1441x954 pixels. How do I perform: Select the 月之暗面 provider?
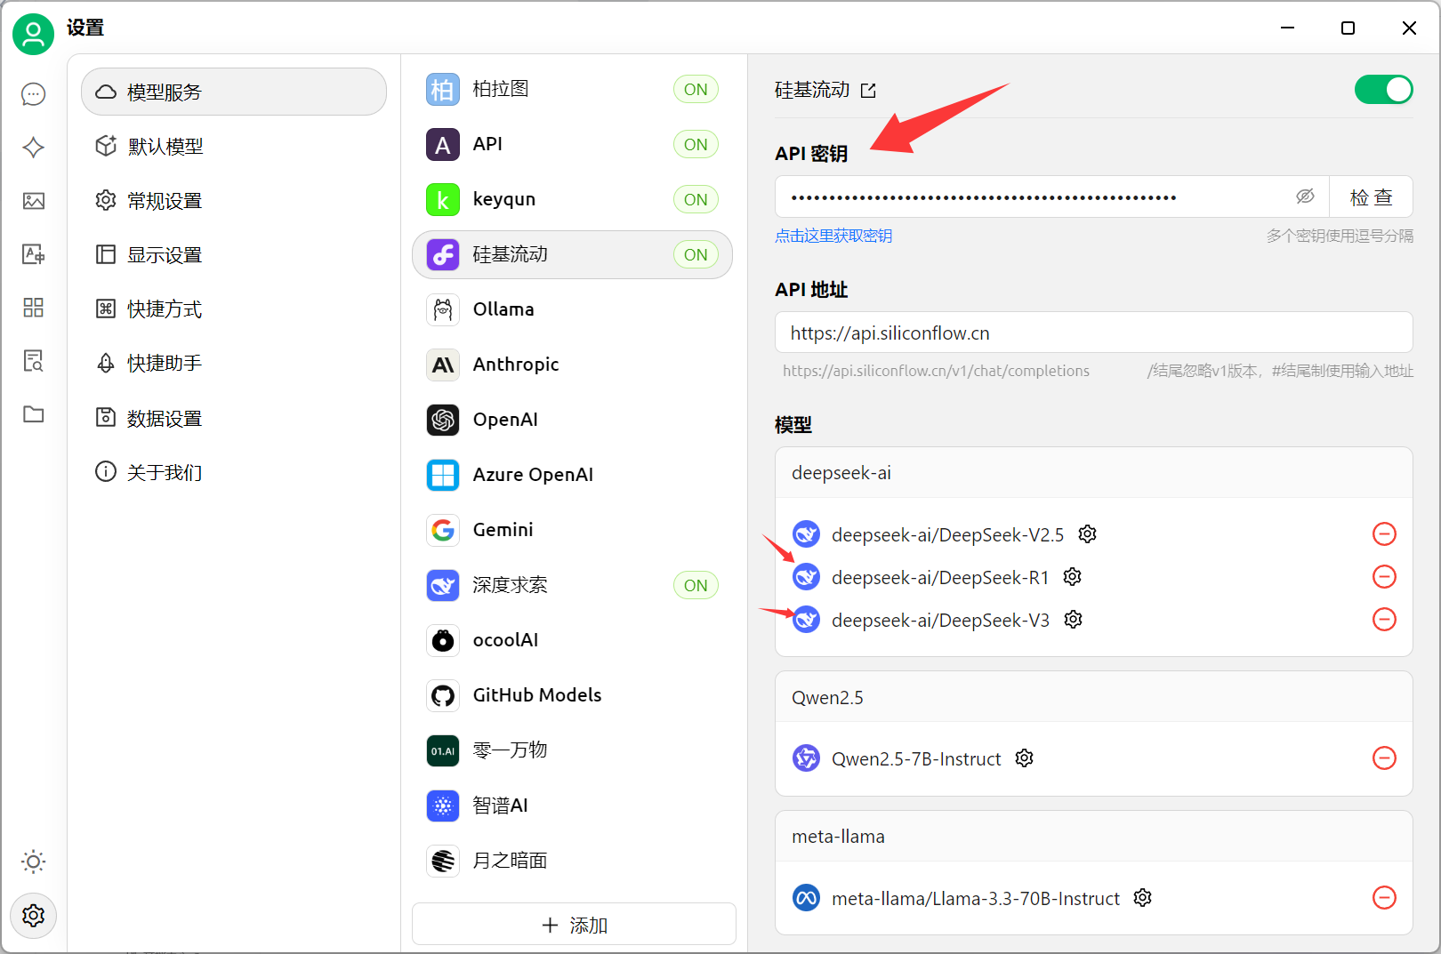[x=572, y=861]
